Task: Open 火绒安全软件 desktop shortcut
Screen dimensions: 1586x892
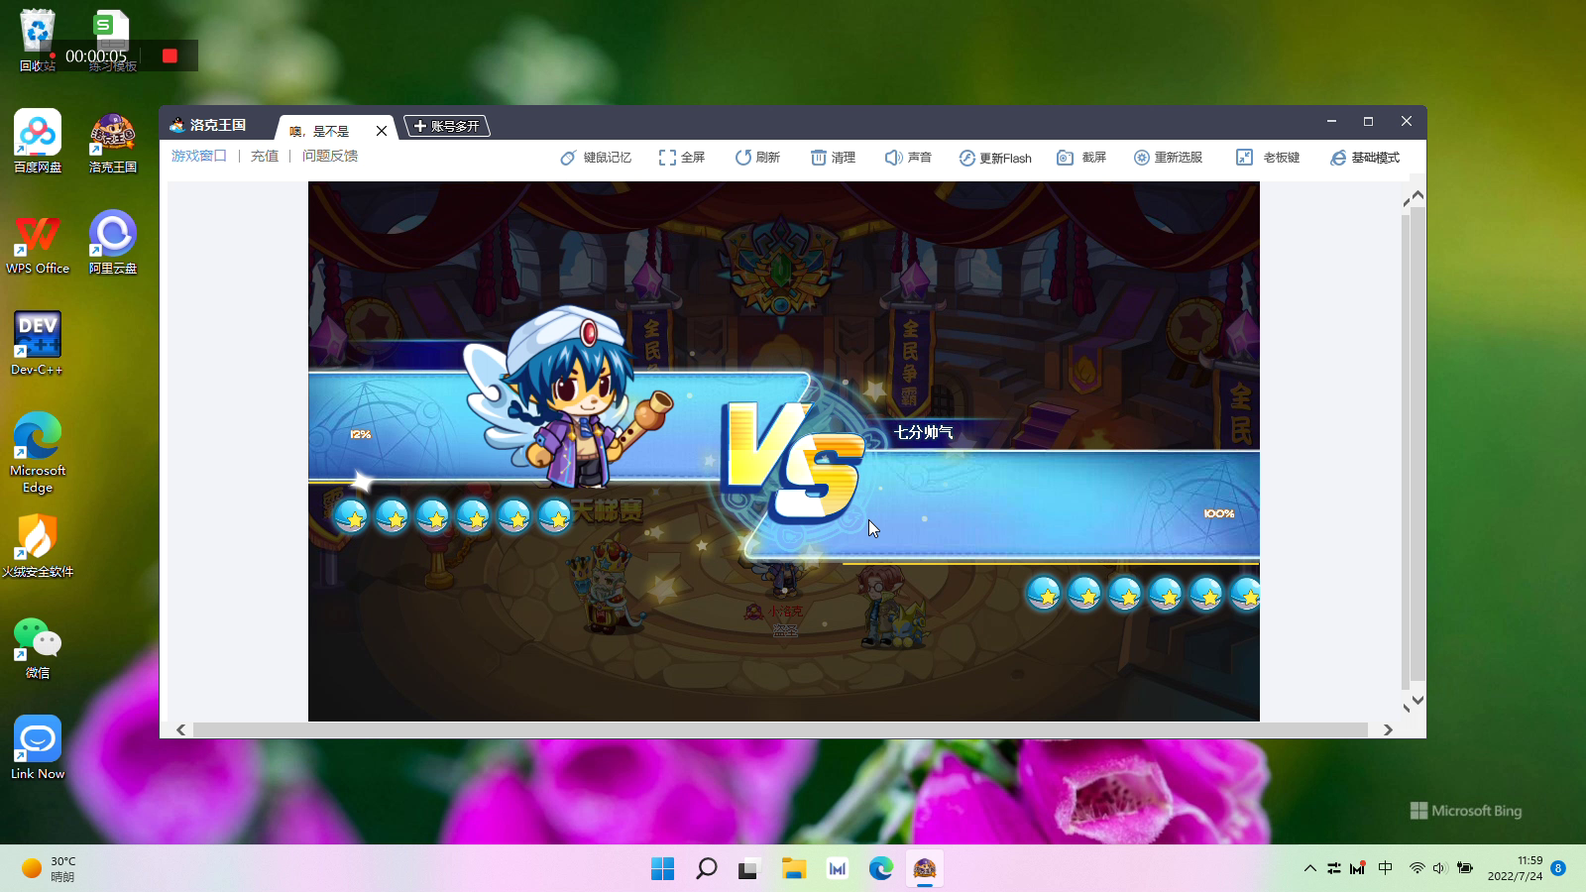Action: click(x=38, y=545)
